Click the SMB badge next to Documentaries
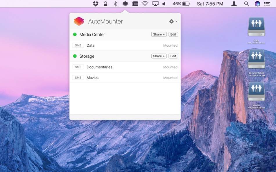 click(x=78, y=67)
